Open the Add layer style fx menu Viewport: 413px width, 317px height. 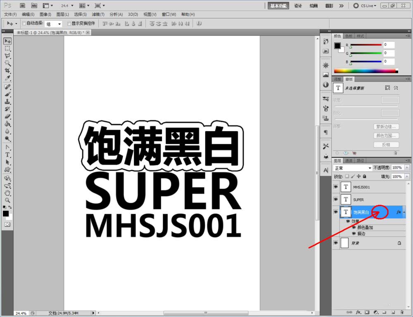[358, 312]
